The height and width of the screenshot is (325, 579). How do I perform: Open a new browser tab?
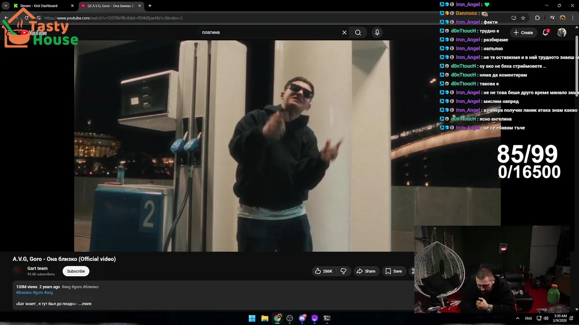pos(150,6)
